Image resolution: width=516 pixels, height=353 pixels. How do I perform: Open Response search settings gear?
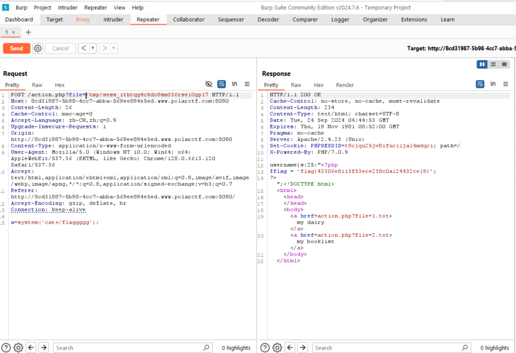(x=278, y=347)
